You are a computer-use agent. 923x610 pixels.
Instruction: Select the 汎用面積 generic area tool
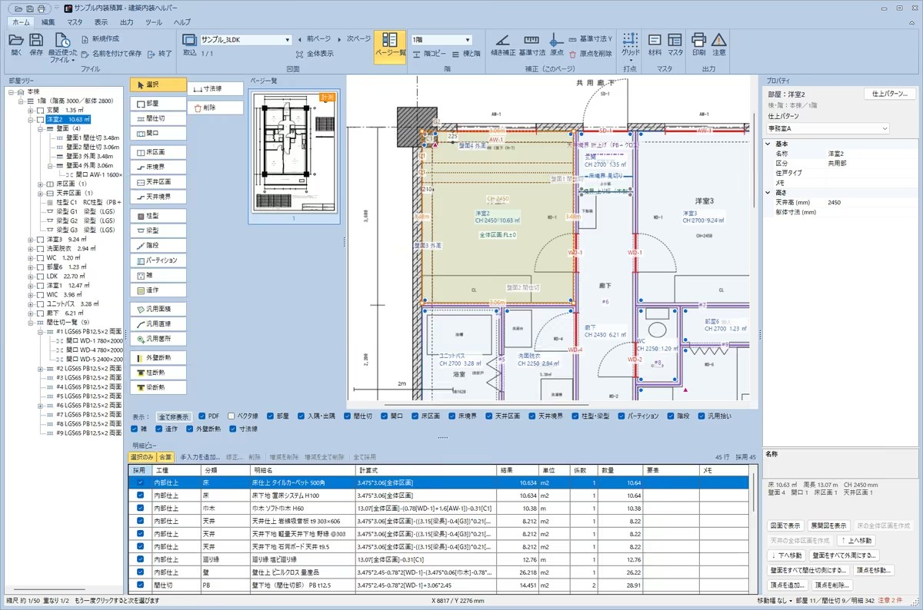158,309
